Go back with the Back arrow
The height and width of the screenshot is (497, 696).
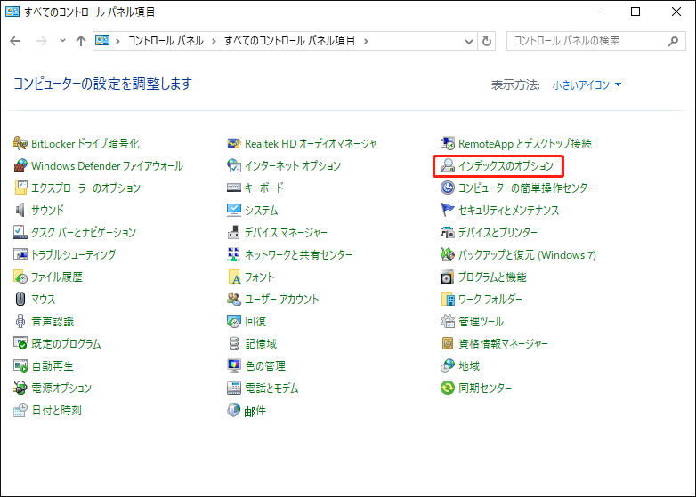[x=15, y=41]
